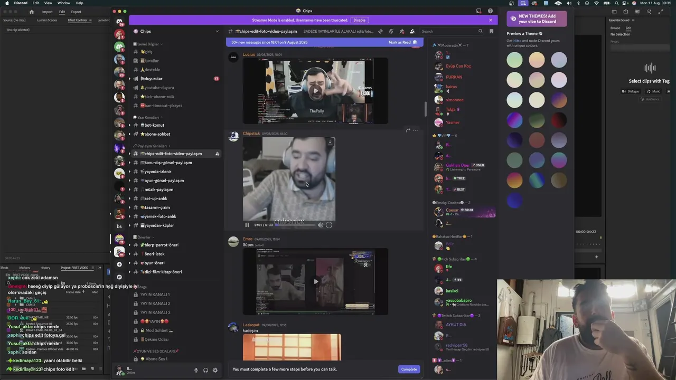This screenshot has height=380, width=676.
Task: Open pinned messages icon in channel header
Action: [402, 31]
